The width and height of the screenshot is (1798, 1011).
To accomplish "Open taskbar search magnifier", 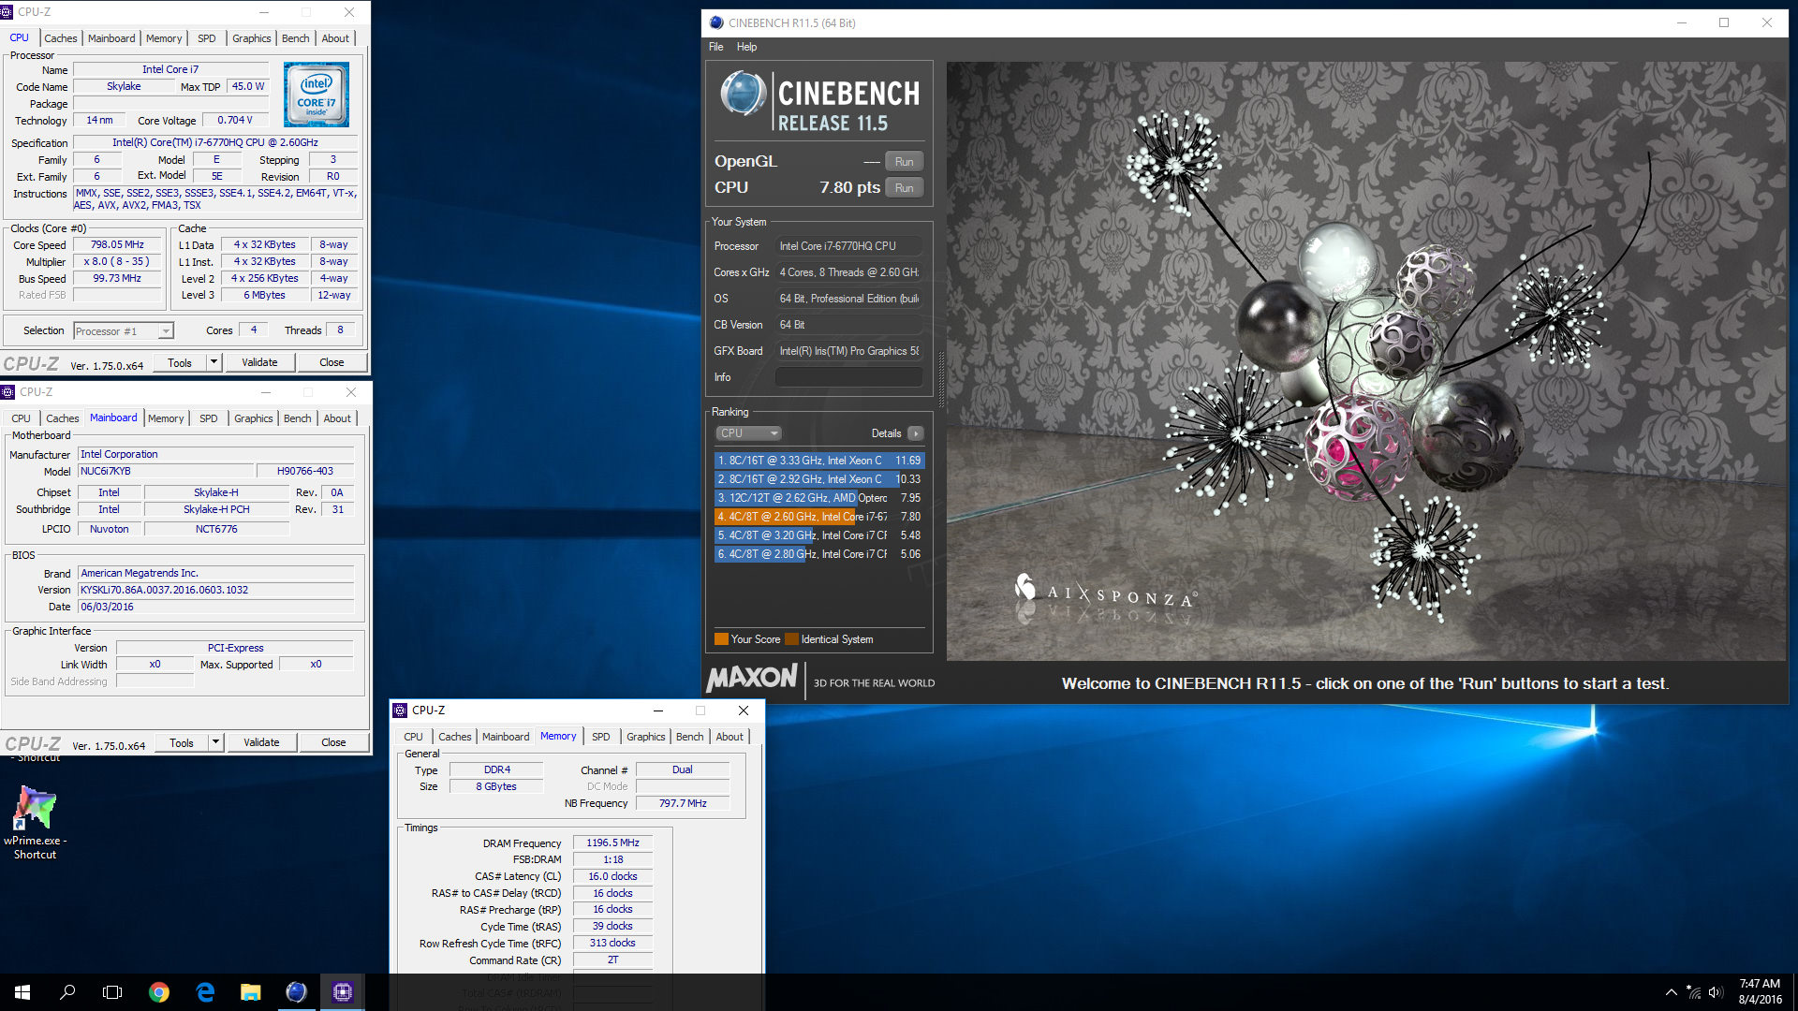I will 67,992.
